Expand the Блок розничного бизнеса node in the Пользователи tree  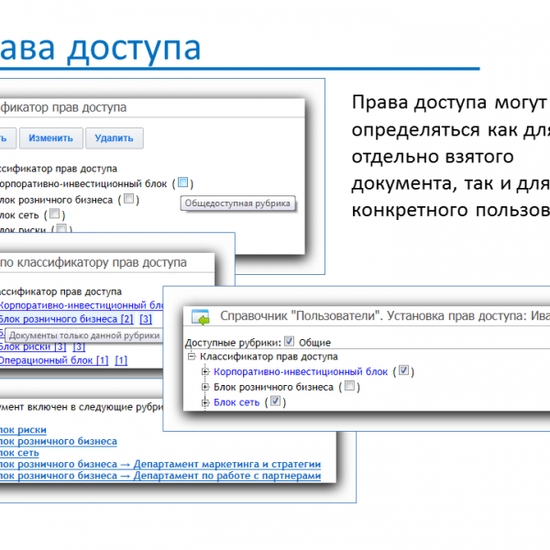click(x=204, y=387)
